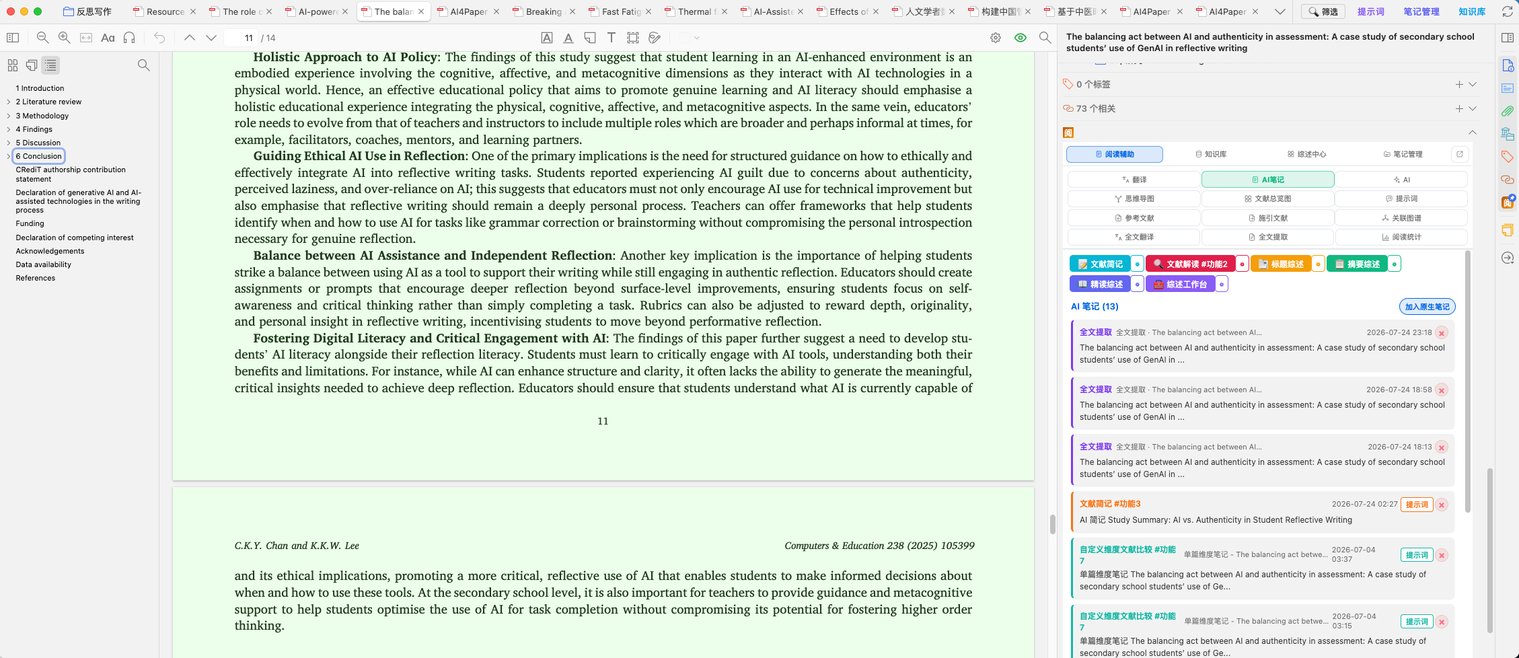Screen dimensions: 1519x658
Task: Click the 文献简记 action button
Action: point(1100,264)
